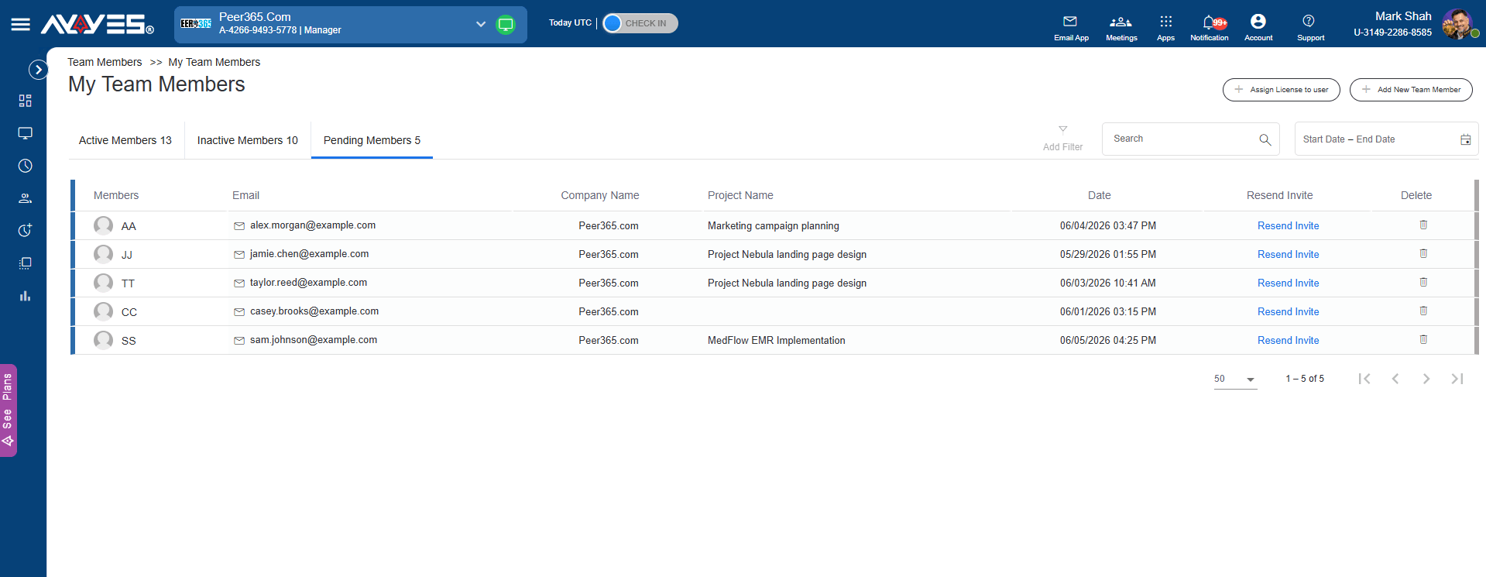Click the Email column header
Image resolution: width=1486 pixels, height=577 pixels.
[246, 195]
